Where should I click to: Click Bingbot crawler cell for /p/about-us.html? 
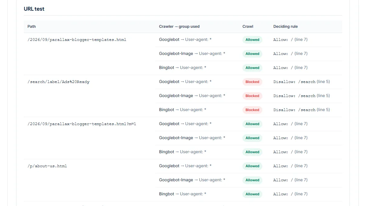pos(182,194)
